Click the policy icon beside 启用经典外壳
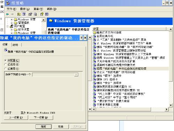This screenshot has height=131, width=174. click(x=95, y=36)
